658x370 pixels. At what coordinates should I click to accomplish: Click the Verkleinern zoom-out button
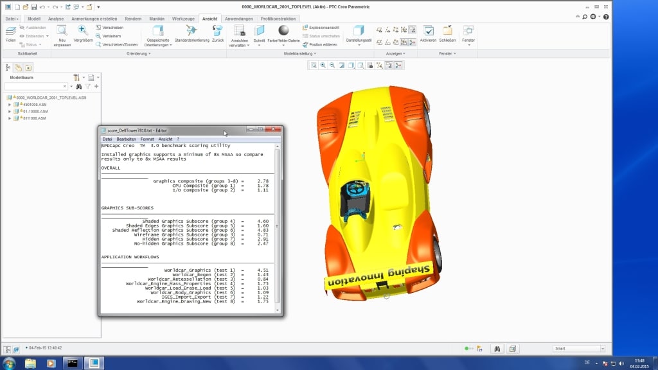pos(109,36)
